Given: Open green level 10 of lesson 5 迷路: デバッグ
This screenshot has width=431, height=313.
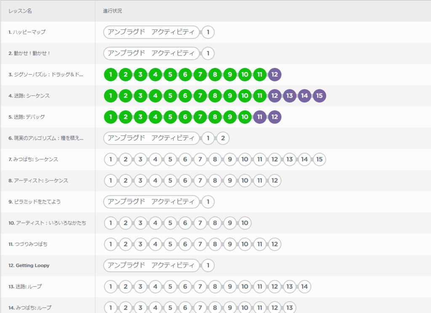Looking at the screenshot, I should 245,117.
